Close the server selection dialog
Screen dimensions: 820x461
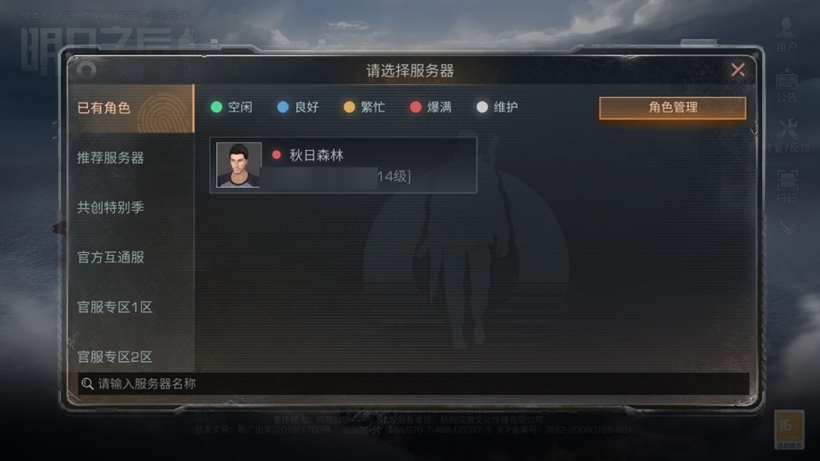tap(738, 70)
